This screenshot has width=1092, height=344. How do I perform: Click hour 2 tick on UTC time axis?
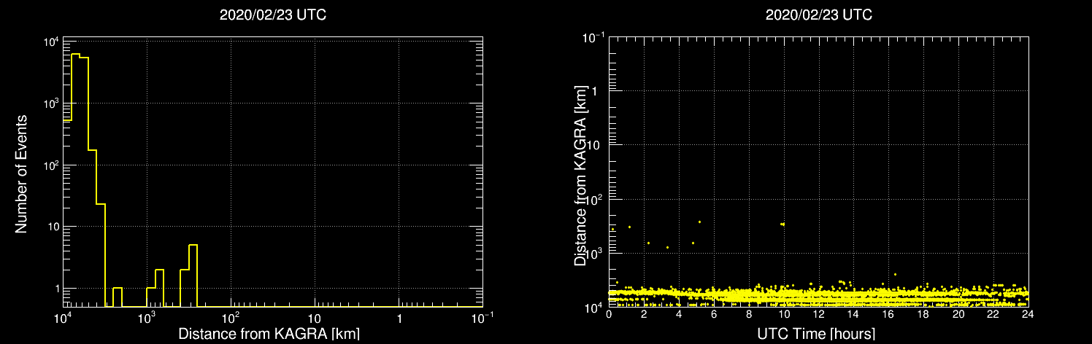point(645,314)
